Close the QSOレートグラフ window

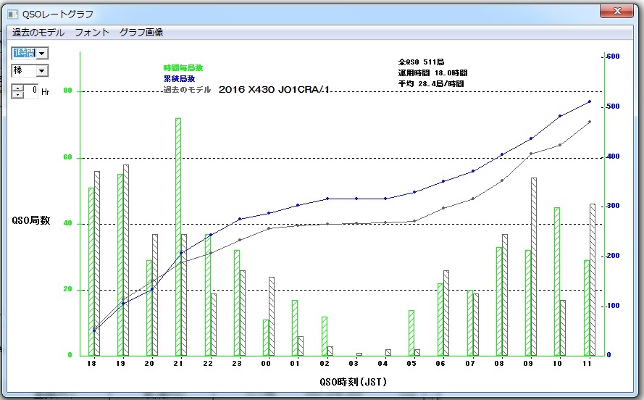click(x=618, y=11)
